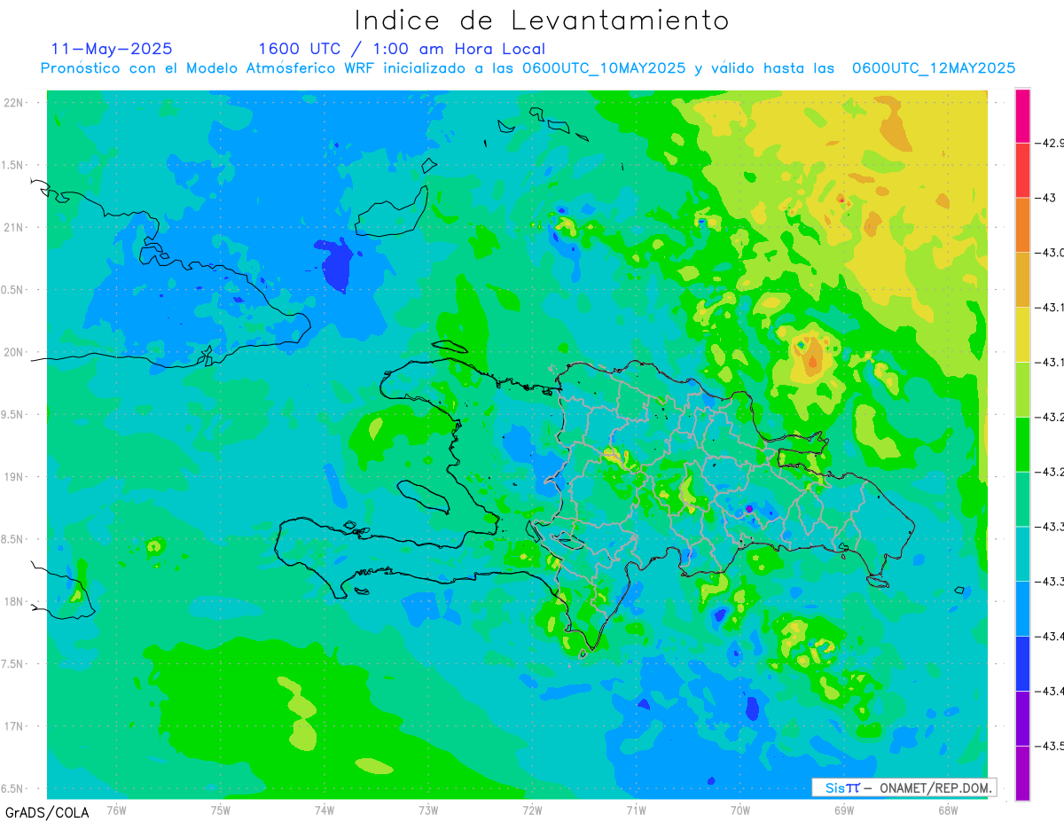Click the "72W" longitude label
The image size is (1064, 822).
pyautogui.click(x=533, y=810)
